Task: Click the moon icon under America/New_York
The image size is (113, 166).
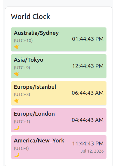Action: [x=16, y=155]
